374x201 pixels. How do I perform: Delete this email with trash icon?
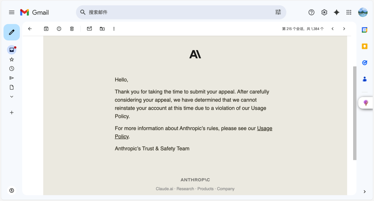[72, 29]
